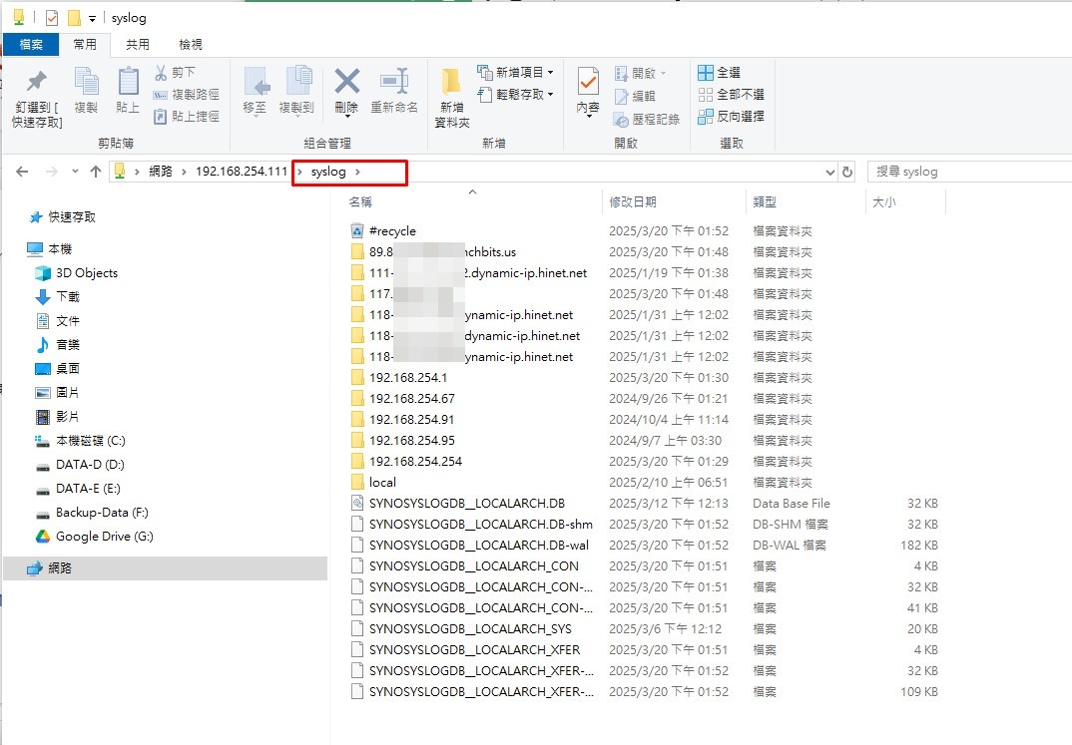Screen dimensions: 1072x745
Task: Choose Select All in ribbon
Action: (x=720, y=73)
